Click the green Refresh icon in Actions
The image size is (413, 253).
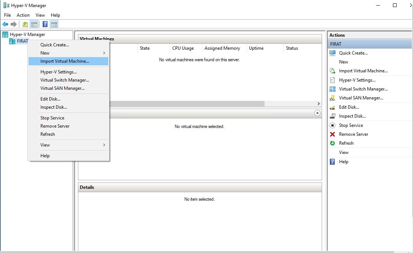[332, 143]
